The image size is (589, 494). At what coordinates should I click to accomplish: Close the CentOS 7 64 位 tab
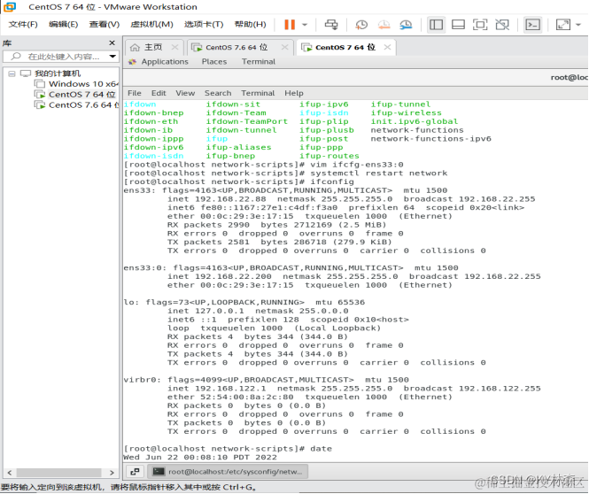pyautogui.click(x=387, y=47)
